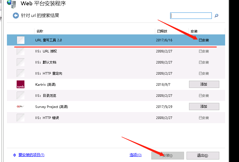Open the 要安装的项目 link

(x=31, y=155)
